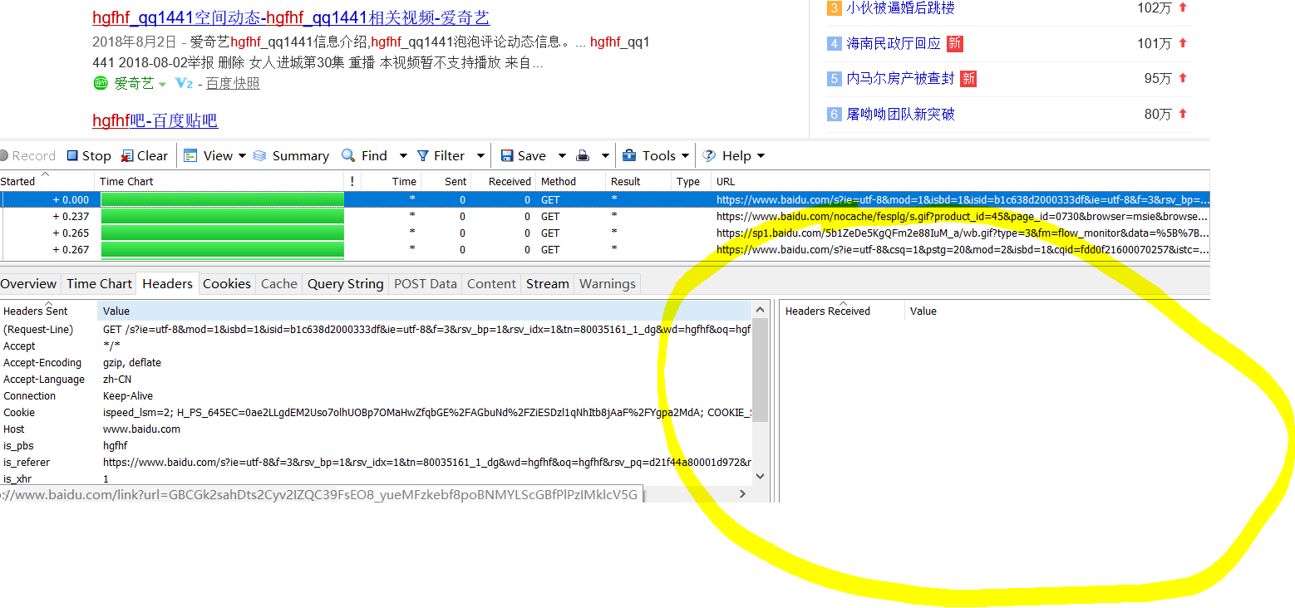Select the Headers tab
1295x608 pixels.
coord(167,283)
